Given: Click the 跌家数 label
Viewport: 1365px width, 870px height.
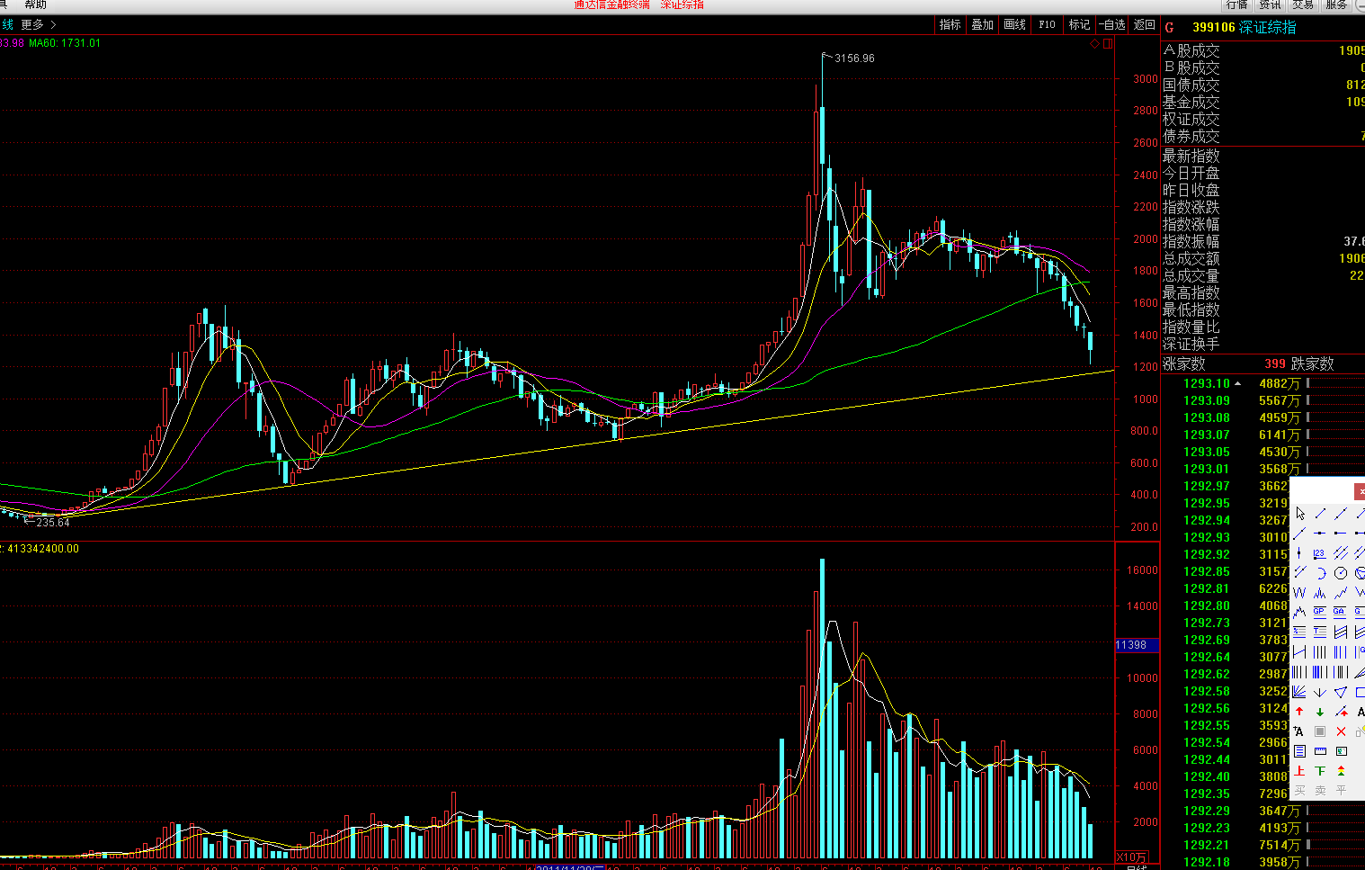Looking at the screenshot, I should pyautogui.click(x=1313, y=364).
